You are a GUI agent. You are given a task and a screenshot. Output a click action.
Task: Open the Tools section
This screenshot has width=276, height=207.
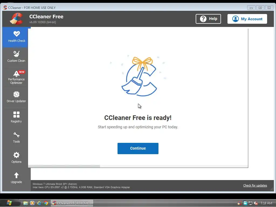pos(16,138)
